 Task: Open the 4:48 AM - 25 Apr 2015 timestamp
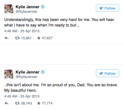pyautogui.click(x=22, y=31)
